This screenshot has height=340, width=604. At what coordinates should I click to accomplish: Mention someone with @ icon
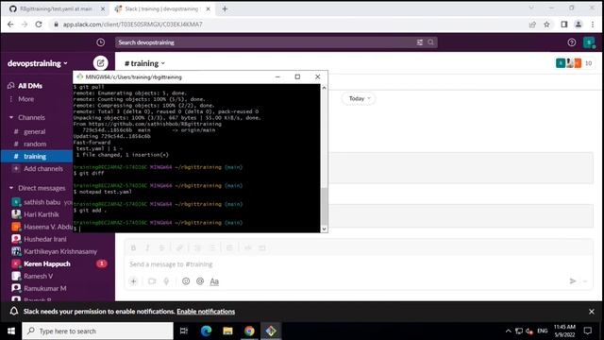tap(200, 281)
